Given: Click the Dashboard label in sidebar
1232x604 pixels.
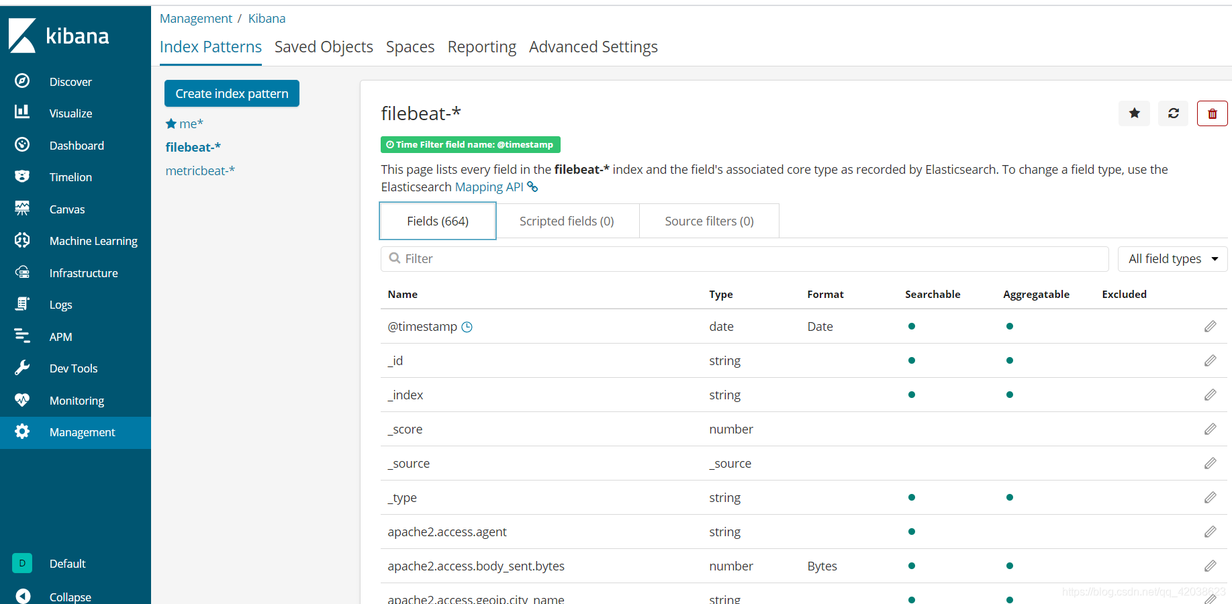Looking at the screenshot, I should coord(77,146).
